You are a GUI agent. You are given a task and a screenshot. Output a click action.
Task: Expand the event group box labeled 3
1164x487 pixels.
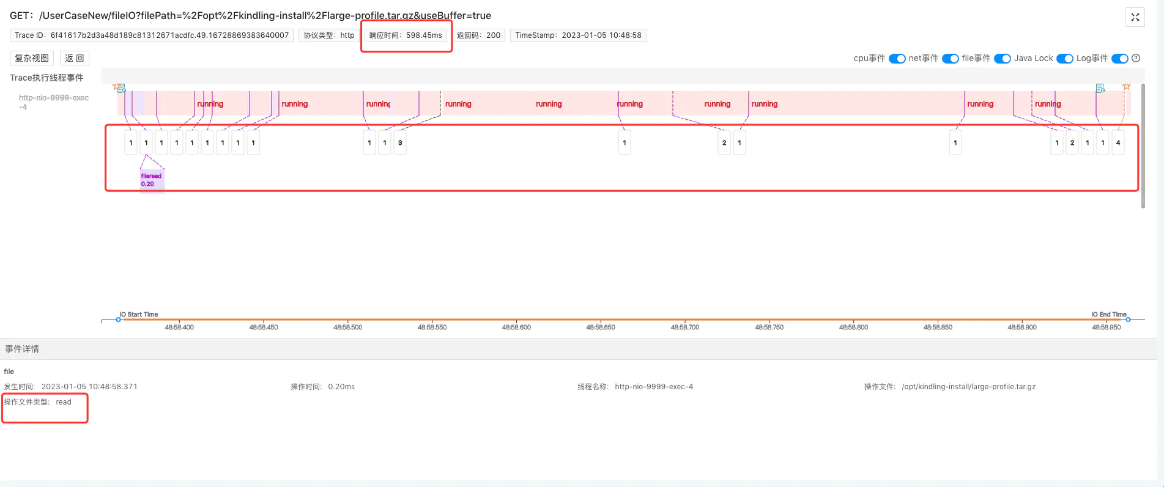click(x=400, y=143)
